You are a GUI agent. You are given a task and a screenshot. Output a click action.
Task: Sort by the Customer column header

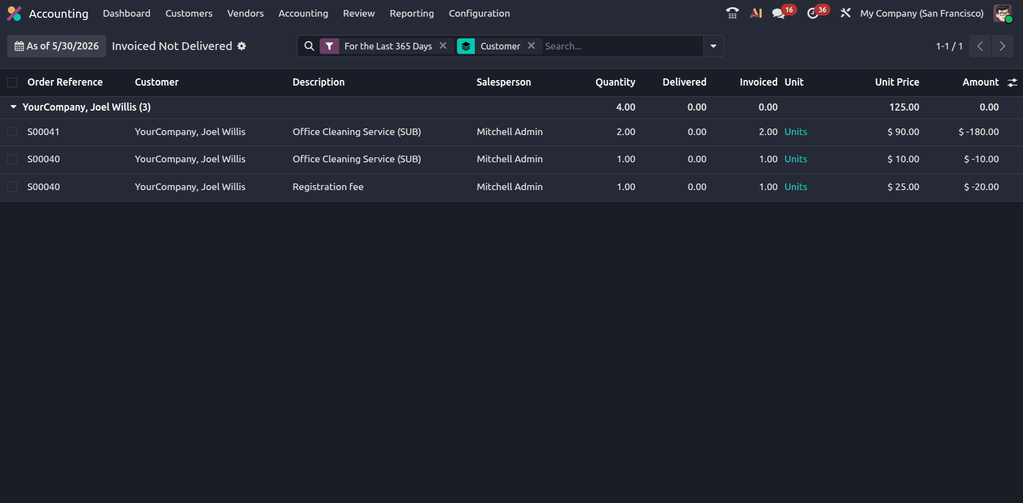[157, 82]
